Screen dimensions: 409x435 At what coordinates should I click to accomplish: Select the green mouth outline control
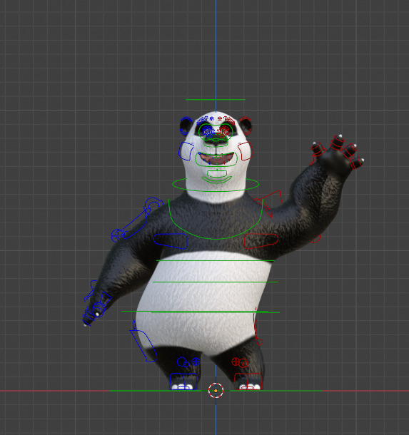[216, 159]
